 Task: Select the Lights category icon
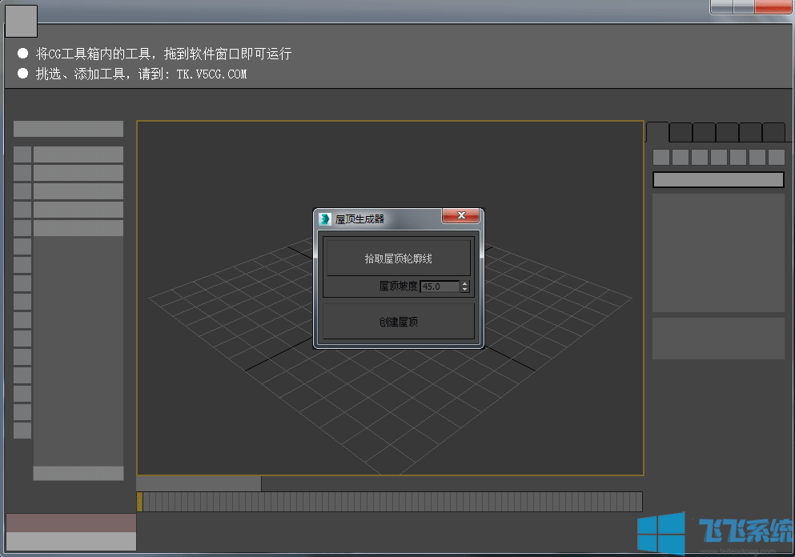coord(700,157)
